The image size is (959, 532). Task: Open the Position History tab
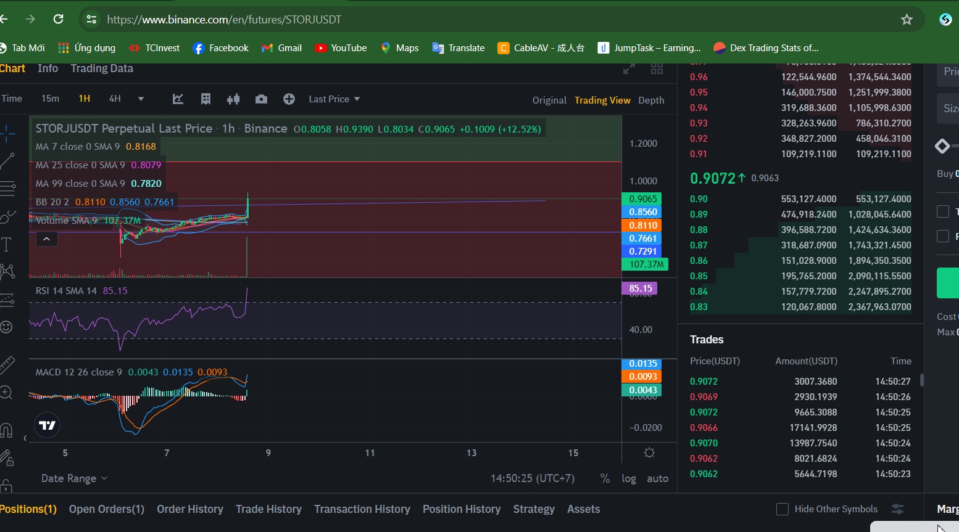click(462, 509)
